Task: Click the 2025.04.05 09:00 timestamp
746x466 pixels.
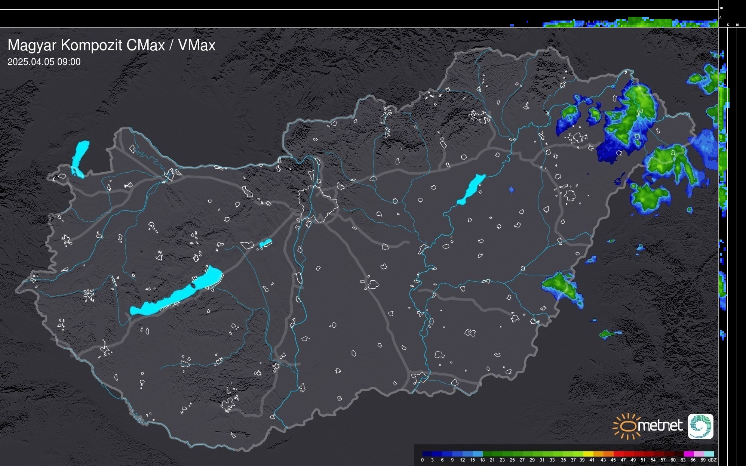Action: 44,62
